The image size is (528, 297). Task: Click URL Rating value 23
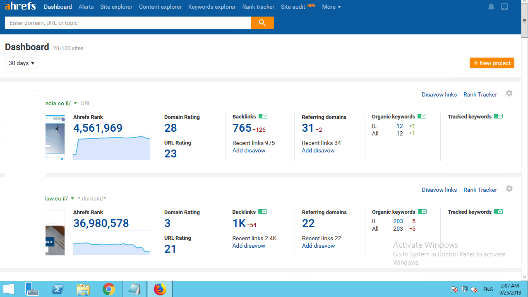(170, 154)
